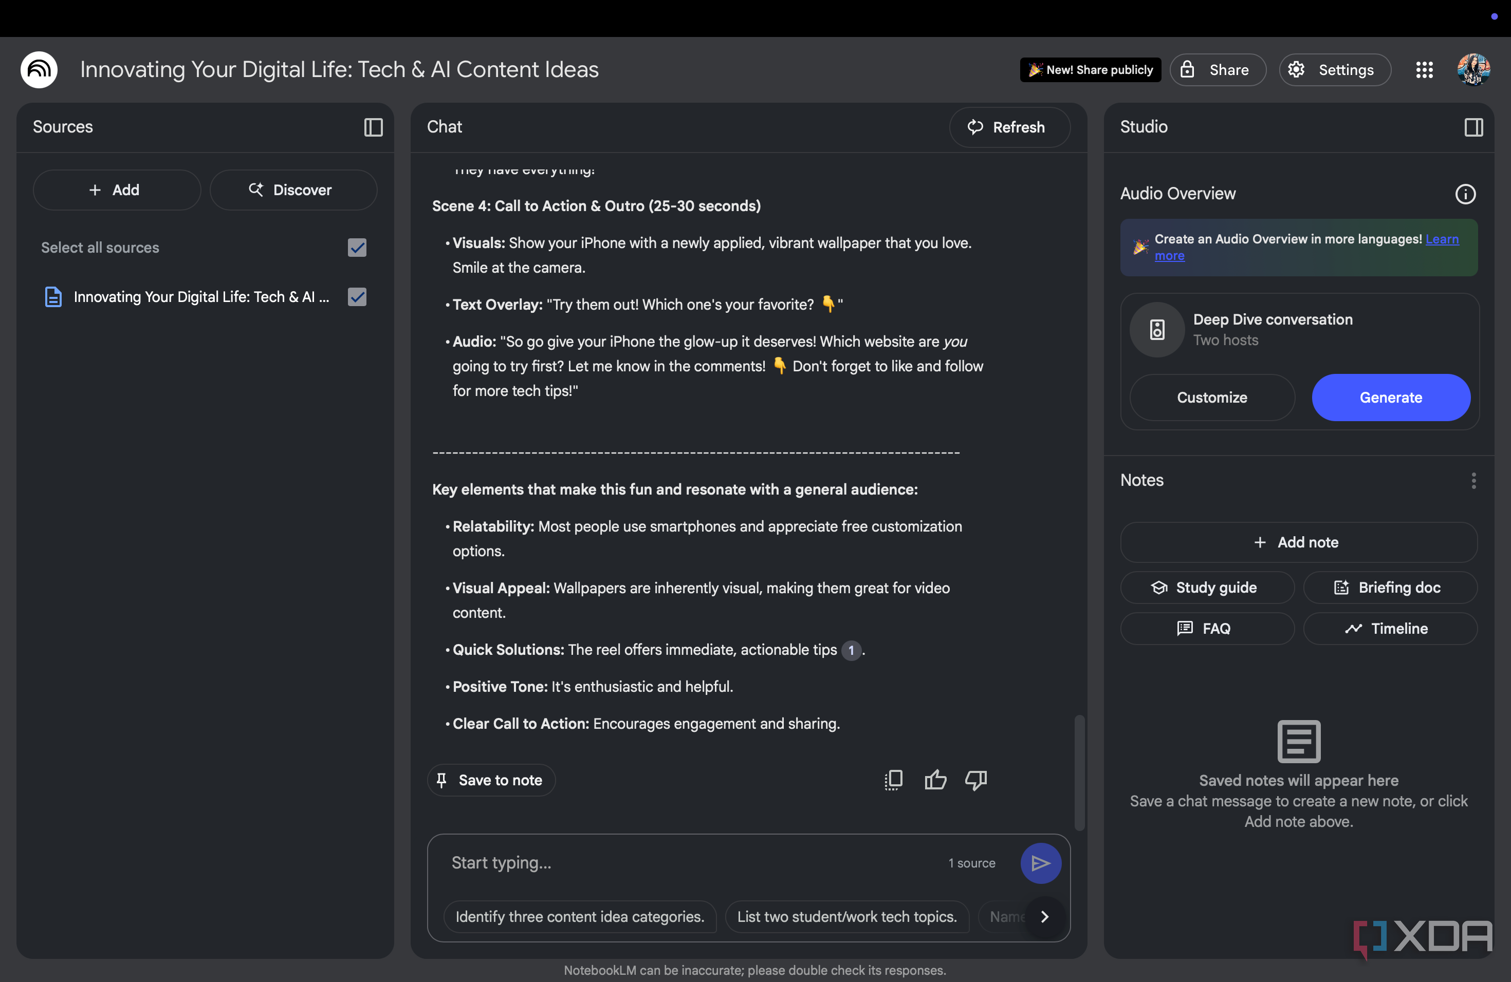1511x982 pixels.
Task: Click the NotebookLM logo icon
Action: coord(39,69)
